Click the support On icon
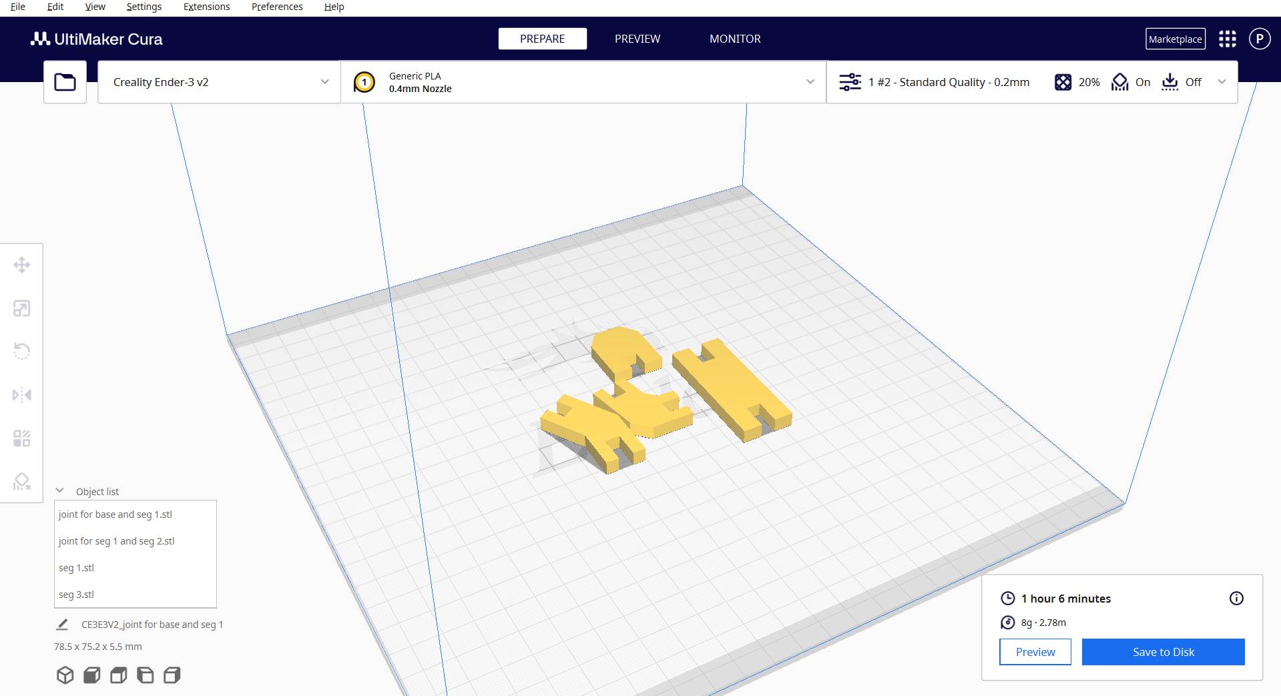 [1119, 82]
